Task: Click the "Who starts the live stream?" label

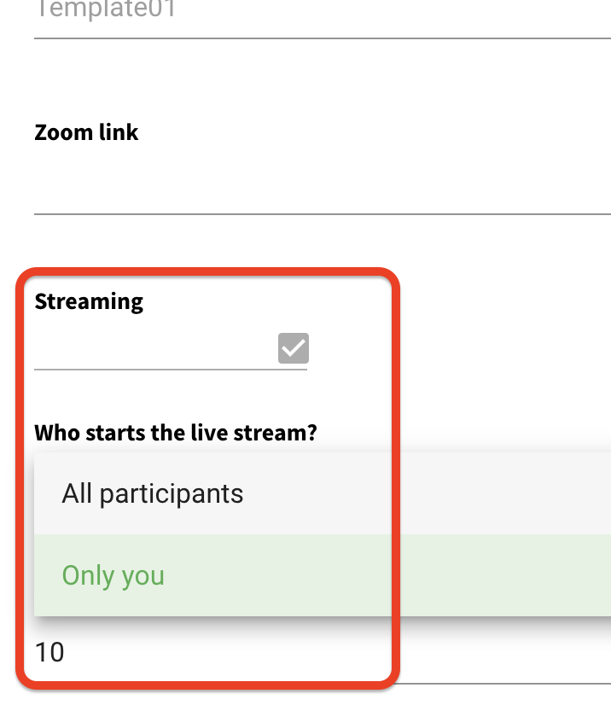Action: tap(175, 432)
